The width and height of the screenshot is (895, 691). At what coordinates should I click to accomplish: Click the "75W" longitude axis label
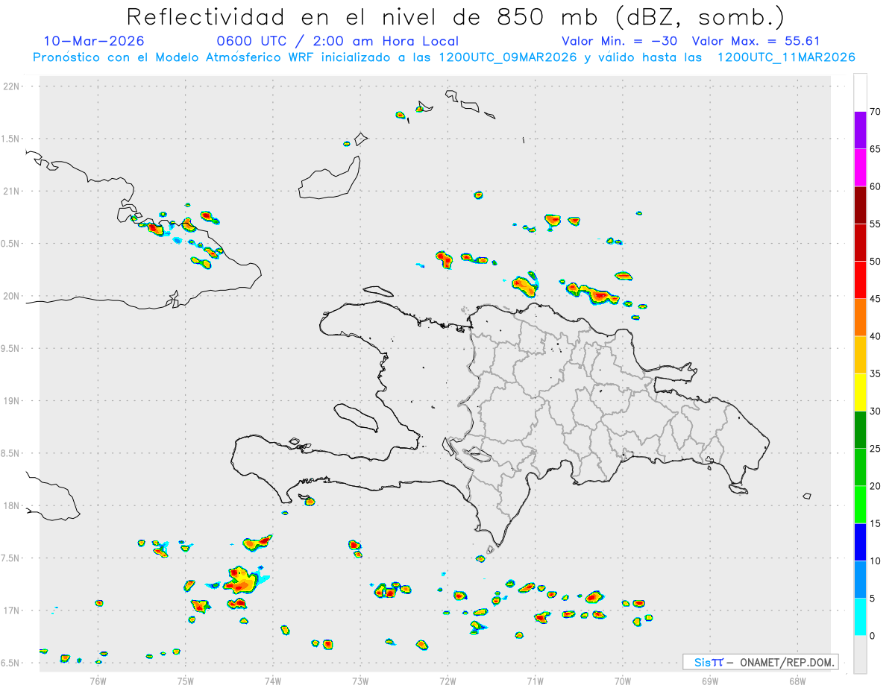(186, 681)
